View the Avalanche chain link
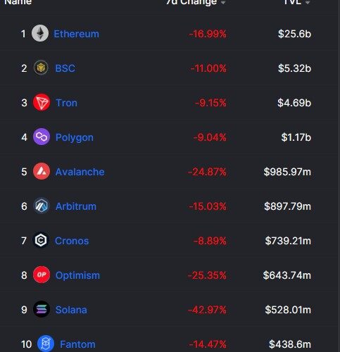The width and height of the screenshot is (340, 352). coord(80,172)
